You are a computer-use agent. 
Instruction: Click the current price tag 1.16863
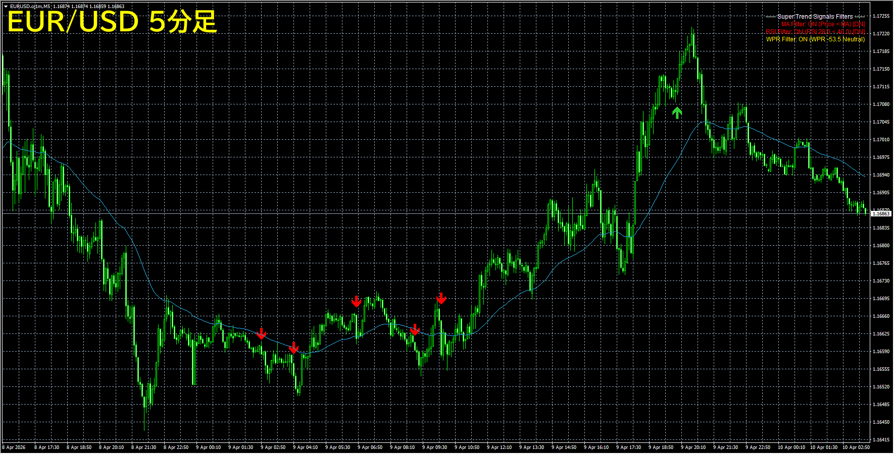[x=881, y=214]
